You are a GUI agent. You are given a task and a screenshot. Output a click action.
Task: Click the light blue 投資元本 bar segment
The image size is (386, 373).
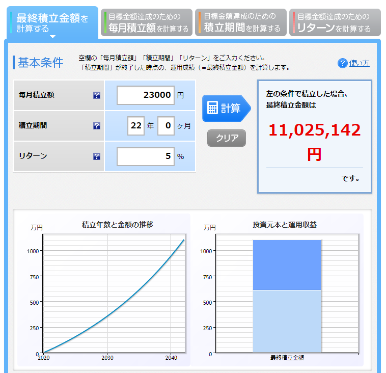[287, 321]
